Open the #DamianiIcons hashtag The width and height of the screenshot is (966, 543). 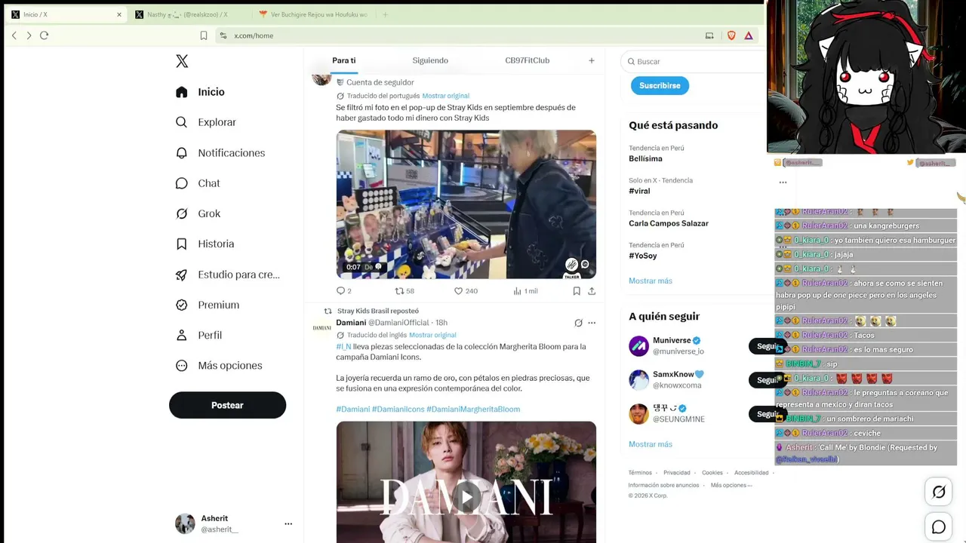(x=398, y=409)
